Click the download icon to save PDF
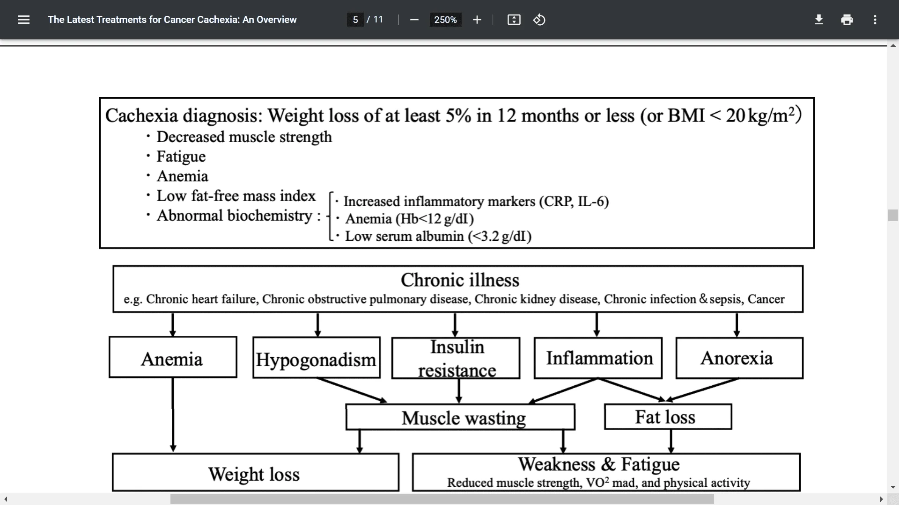The height and width of the screenshot is (505, 899). tap(819, 19)
